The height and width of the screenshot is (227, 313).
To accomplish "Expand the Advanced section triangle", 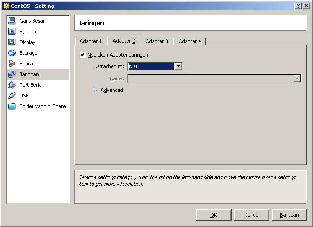I will point(95,90).
